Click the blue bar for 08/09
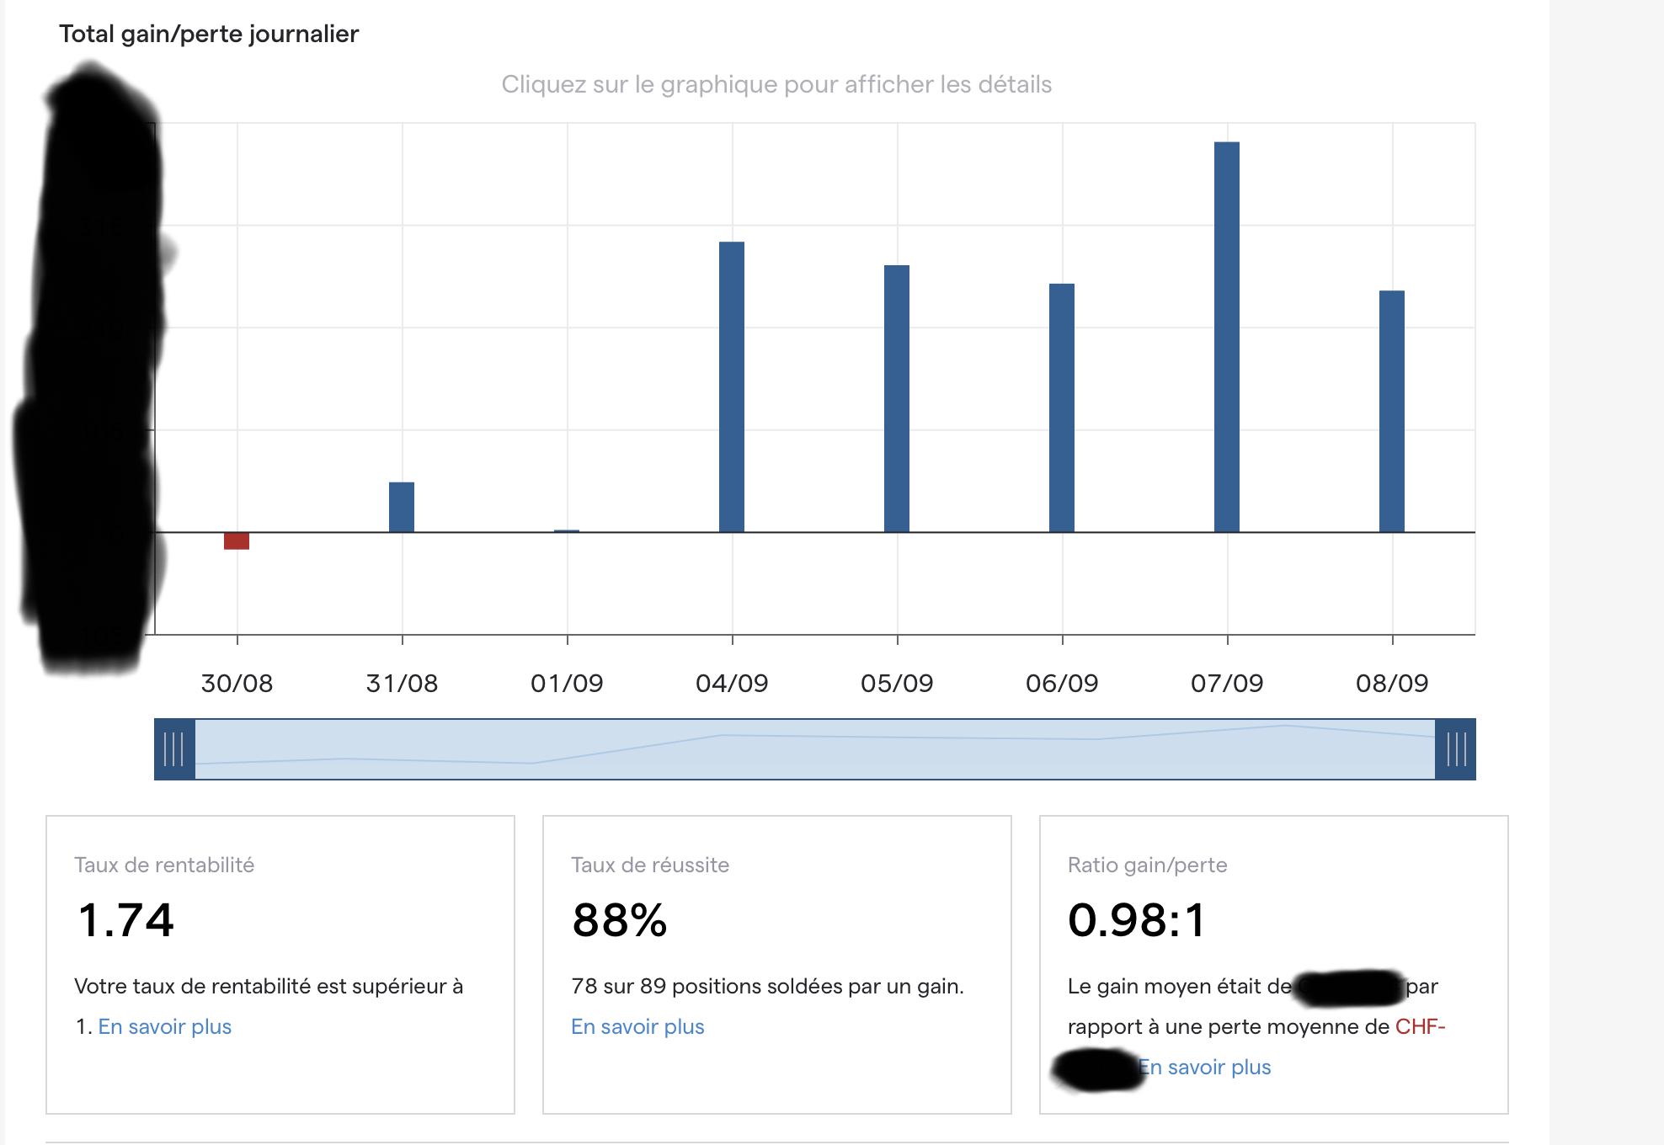The width and height of the screenshot is (1664, 1145). pos(1392,412)
